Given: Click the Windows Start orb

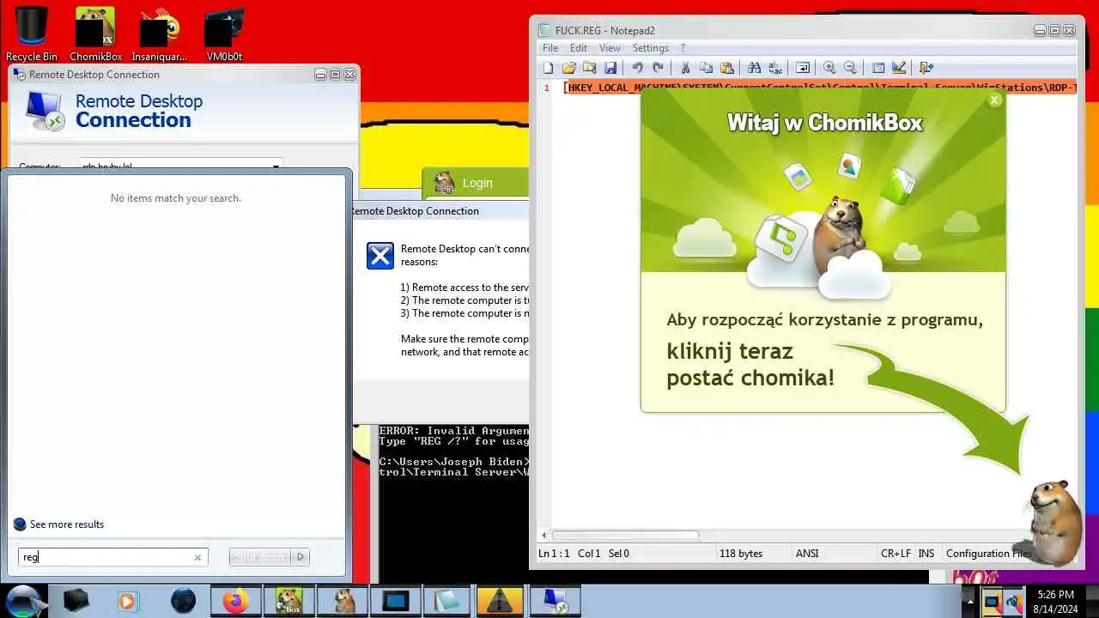Looking at the screenshot, I should 24,600.
